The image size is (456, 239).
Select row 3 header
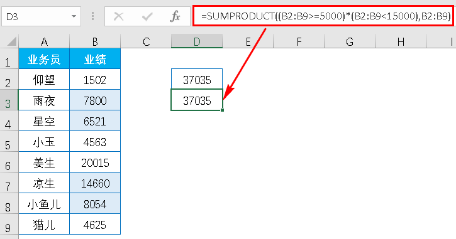click(9, 100)
